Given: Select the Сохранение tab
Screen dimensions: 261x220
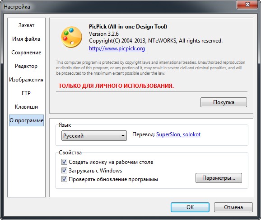Looking at the screenshot, I should click(26, 53).
